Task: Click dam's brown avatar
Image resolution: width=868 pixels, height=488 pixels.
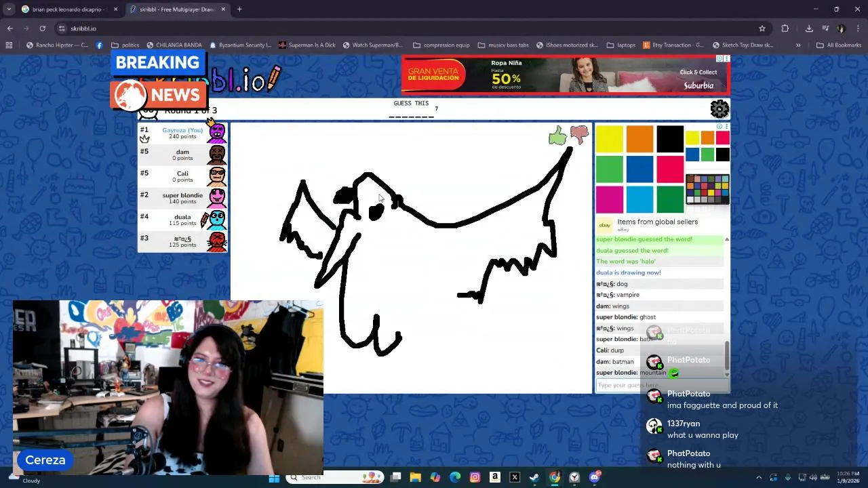Action: click(x=217, y=155)
